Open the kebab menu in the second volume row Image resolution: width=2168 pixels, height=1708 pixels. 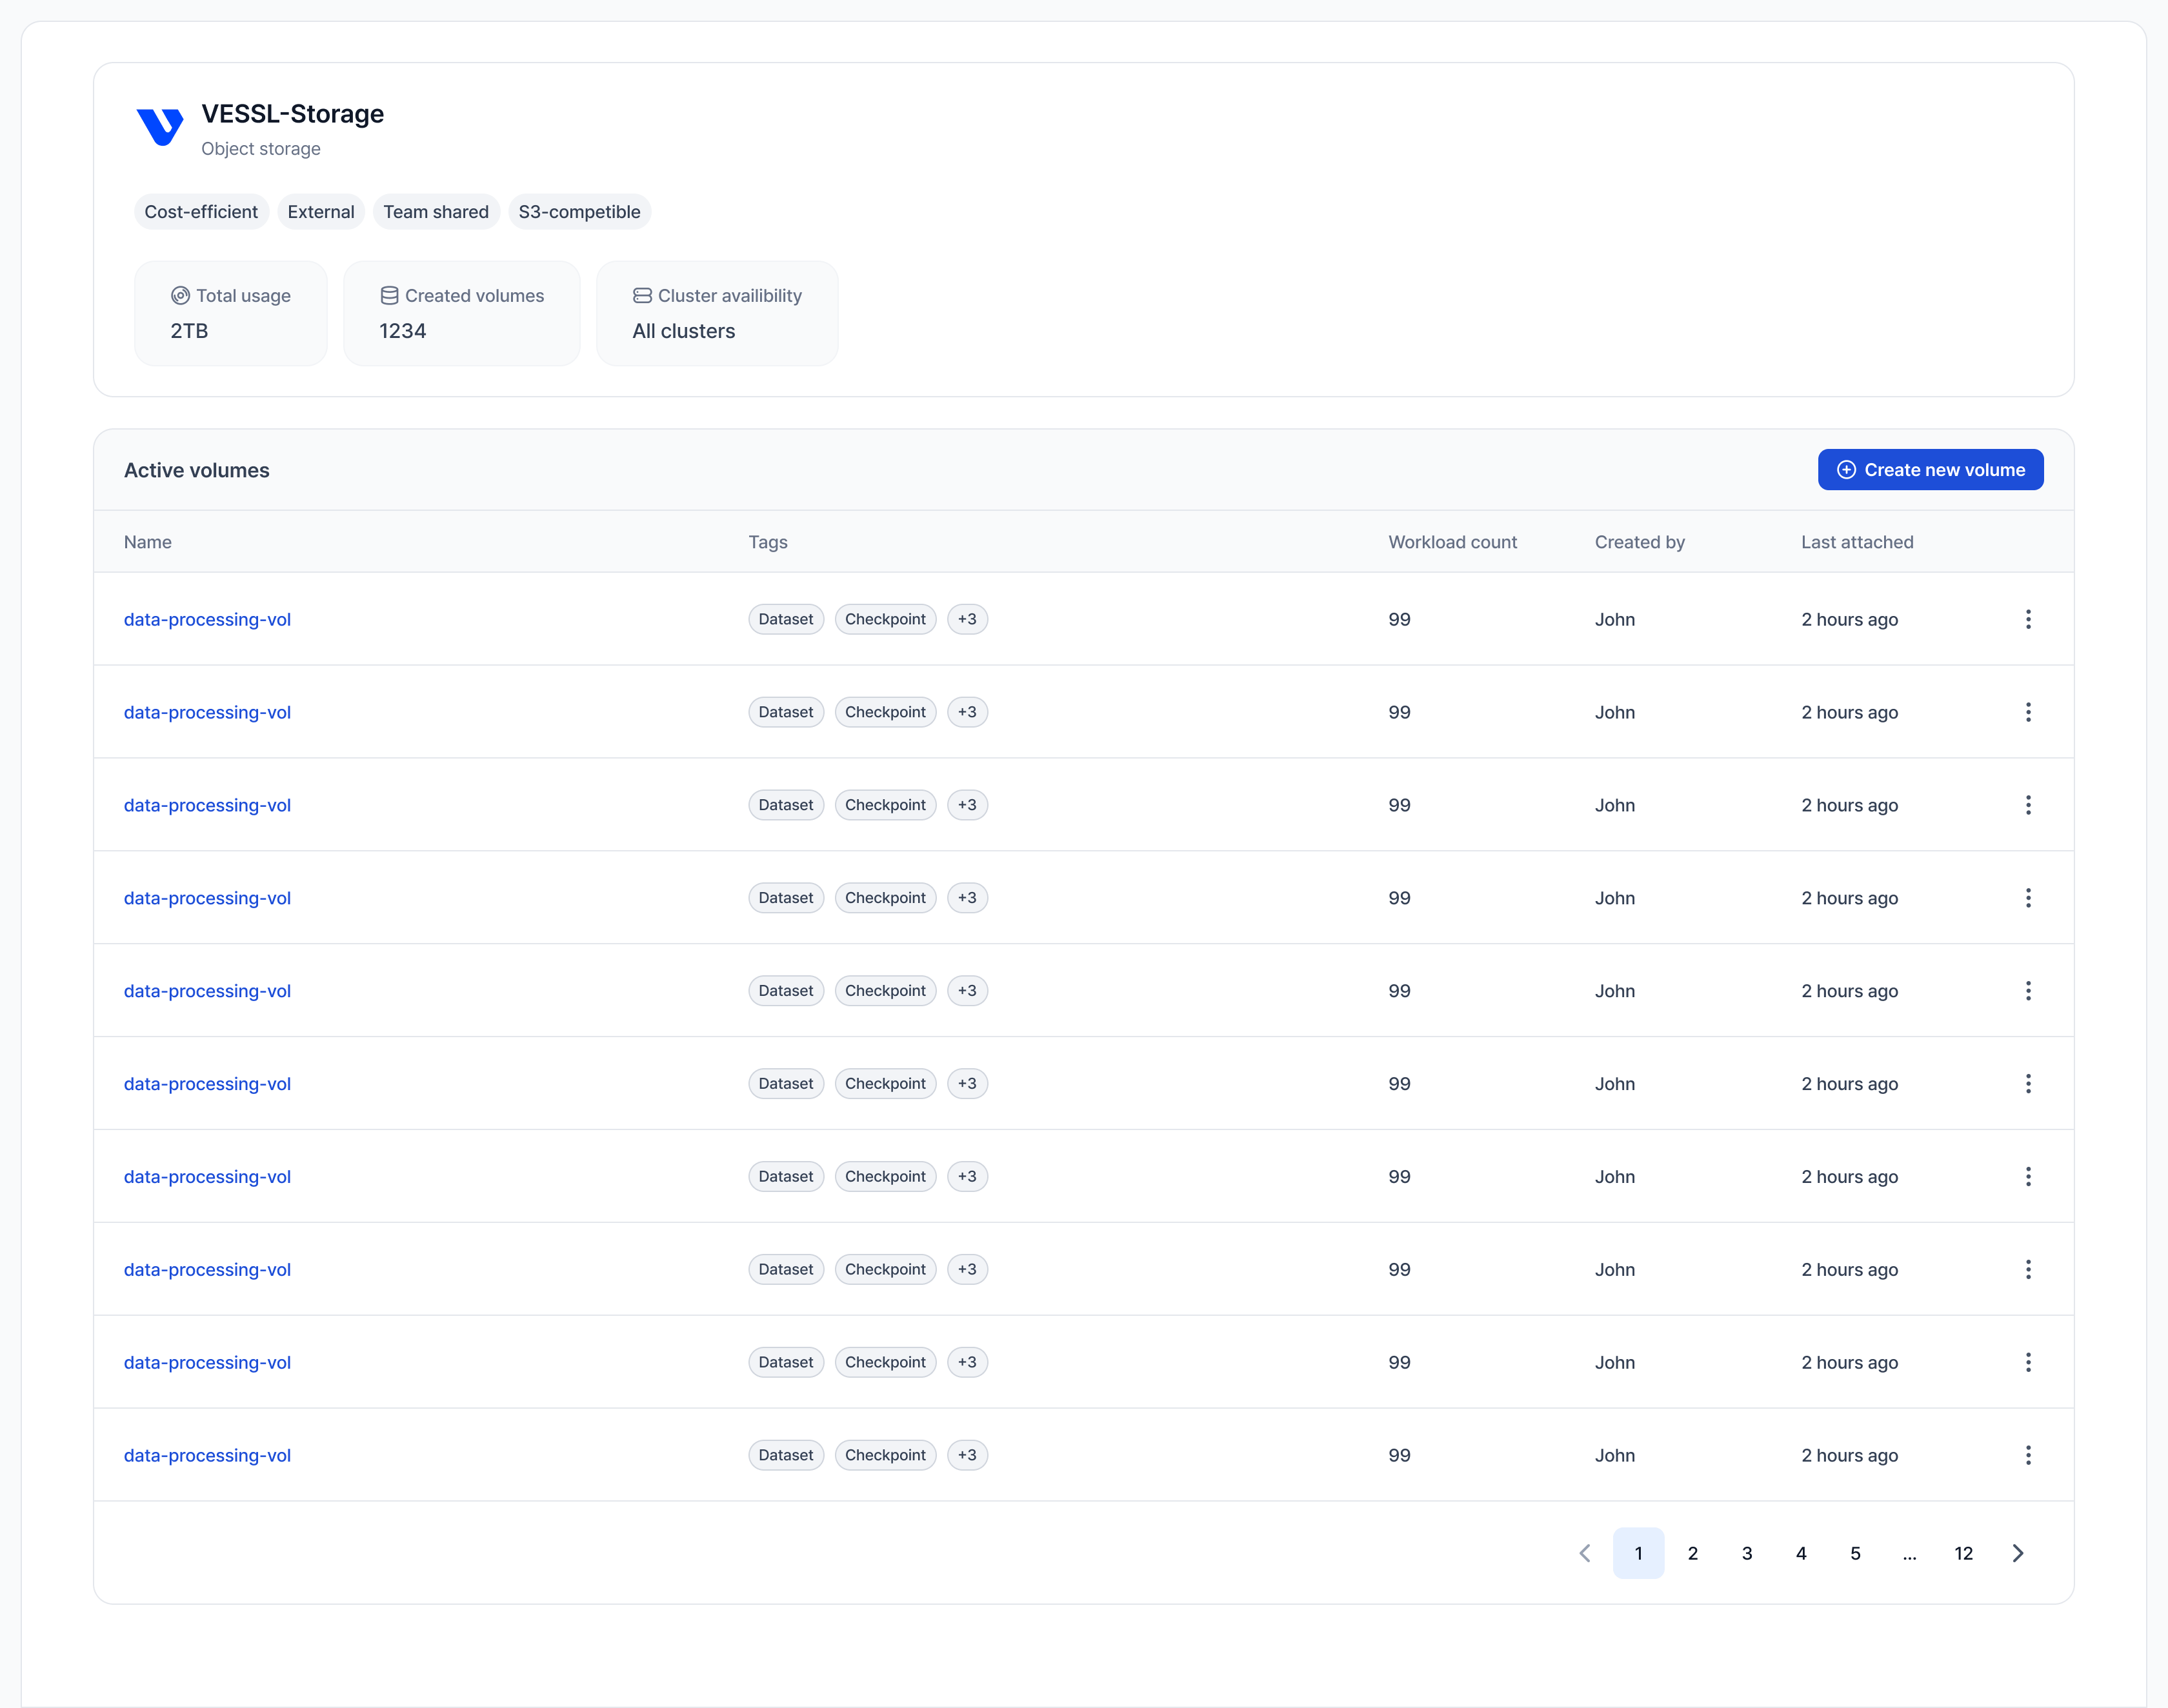point(2028,712)
